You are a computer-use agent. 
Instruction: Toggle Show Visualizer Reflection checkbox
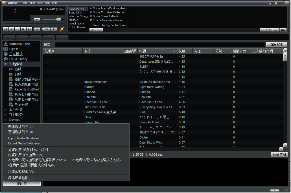[91, 12]
